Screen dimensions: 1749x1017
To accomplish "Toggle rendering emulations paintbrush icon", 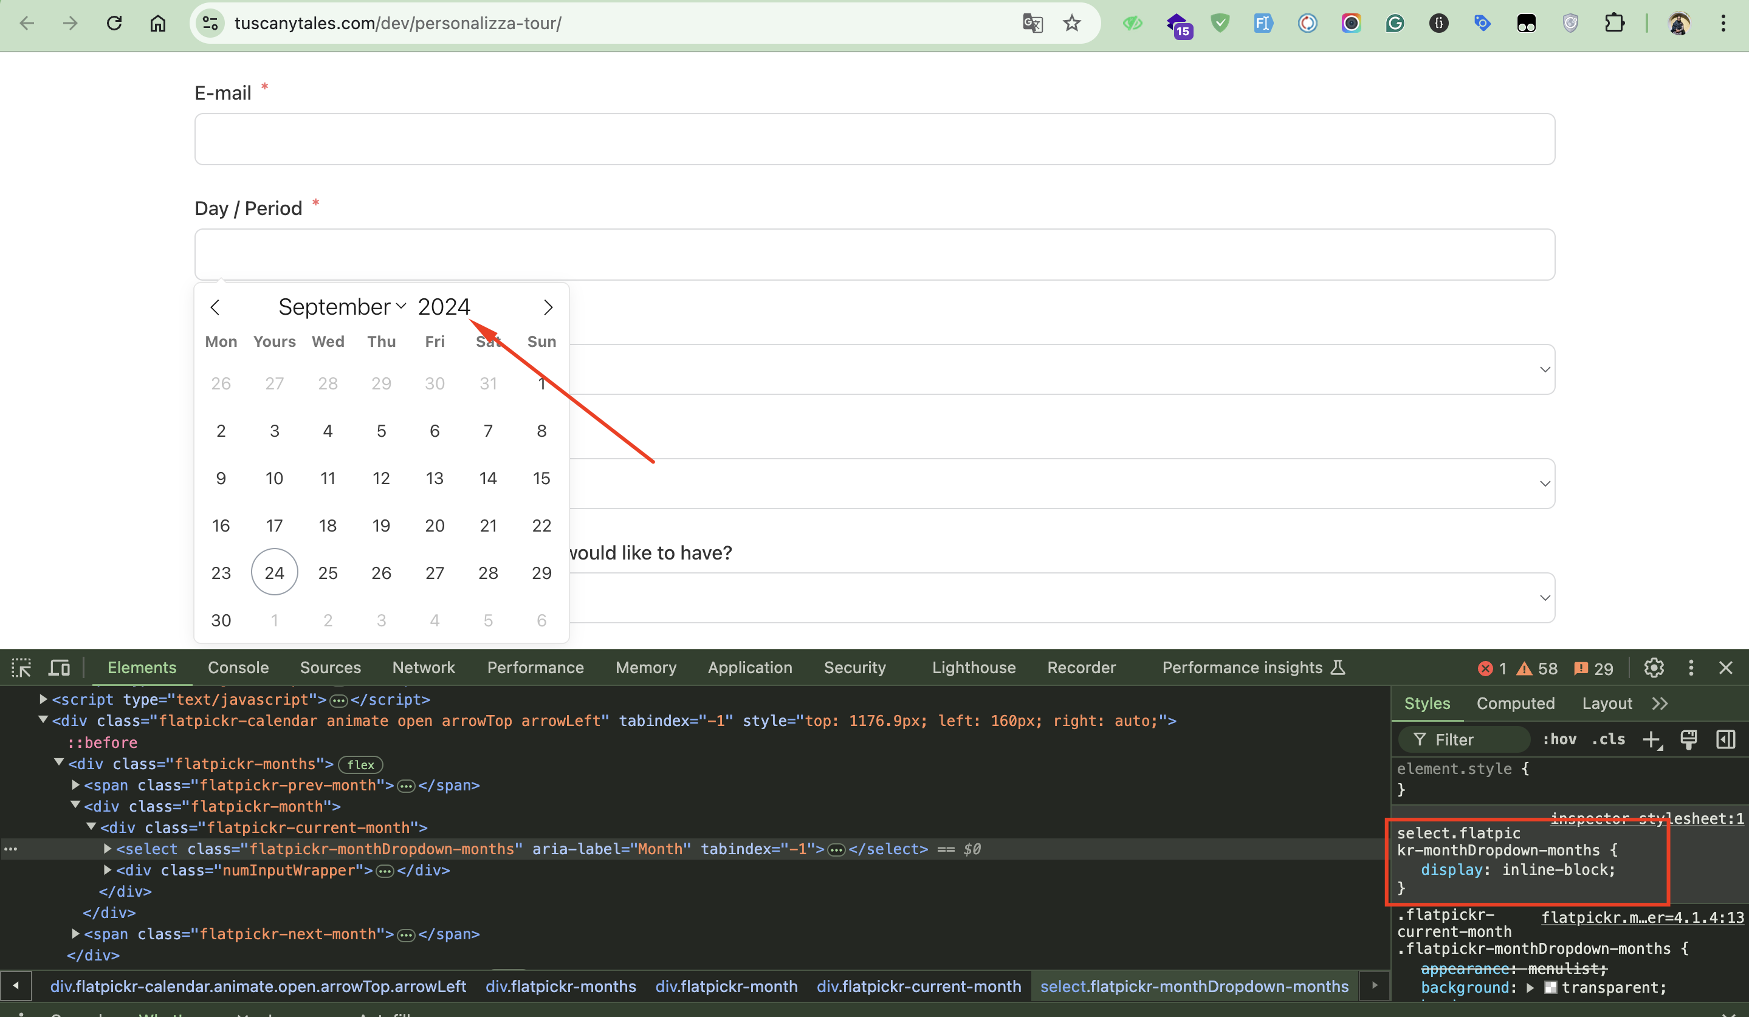I will click(1689, 739).
